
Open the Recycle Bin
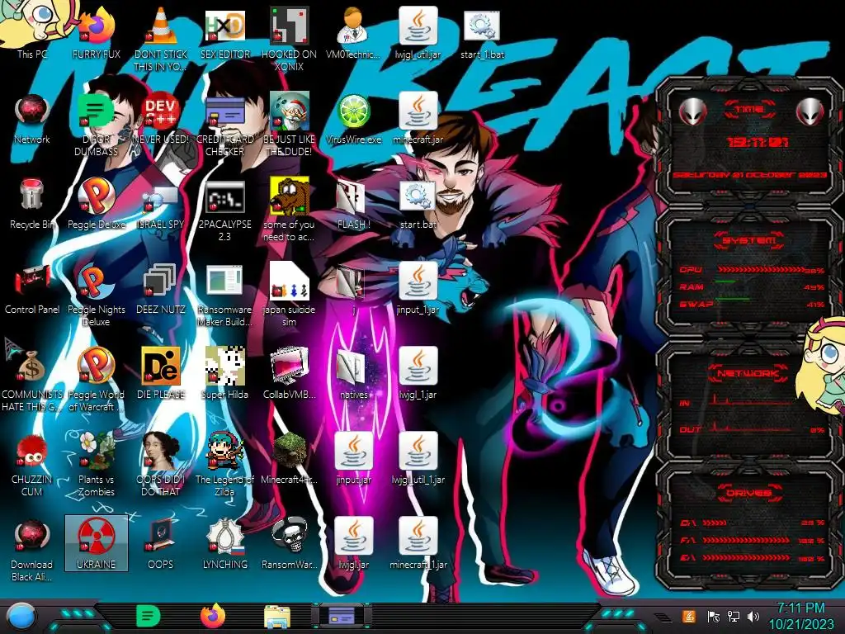tap(32, 204)
